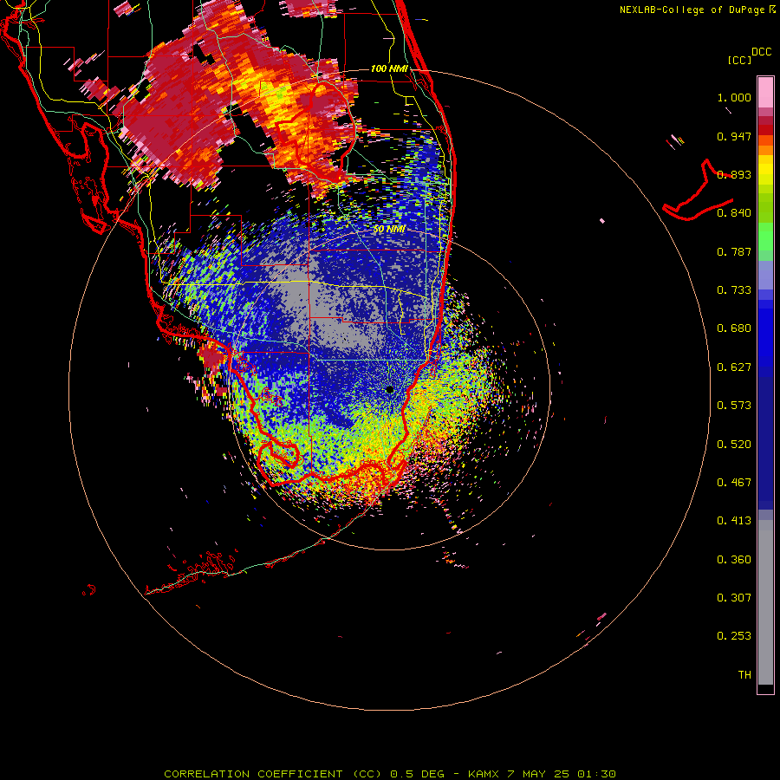Select the 0.467 scale value
This screenshot has height=780, width=780.
[734, 483]
